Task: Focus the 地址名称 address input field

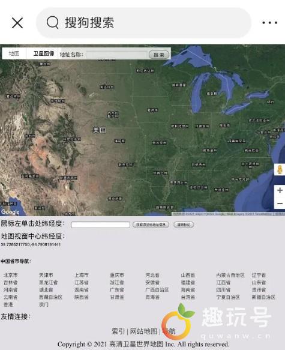Action: pyautogui.click(x=117, y=55)
